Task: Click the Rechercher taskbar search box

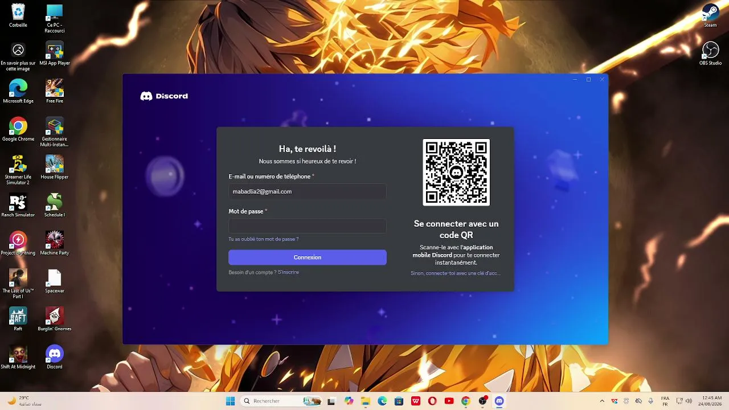Action: [x=281, y=401]
